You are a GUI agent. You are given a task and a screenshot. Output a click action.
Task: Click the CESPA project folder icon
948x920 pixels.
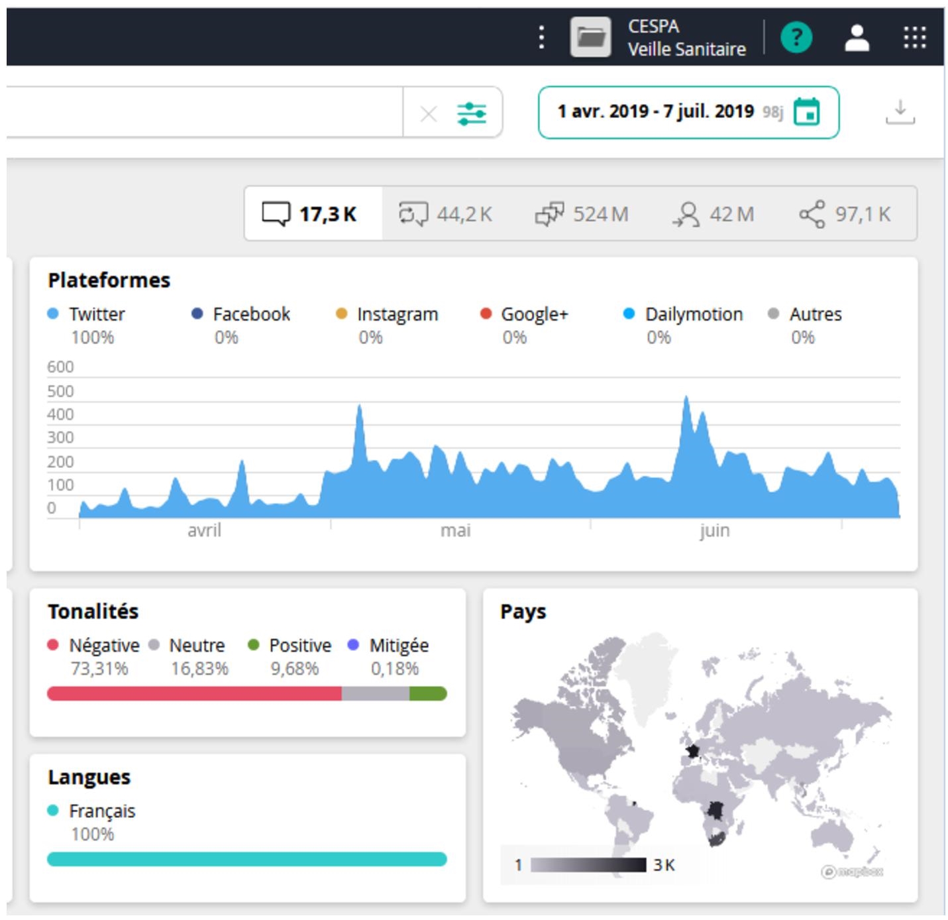click(x=590, y=37)
